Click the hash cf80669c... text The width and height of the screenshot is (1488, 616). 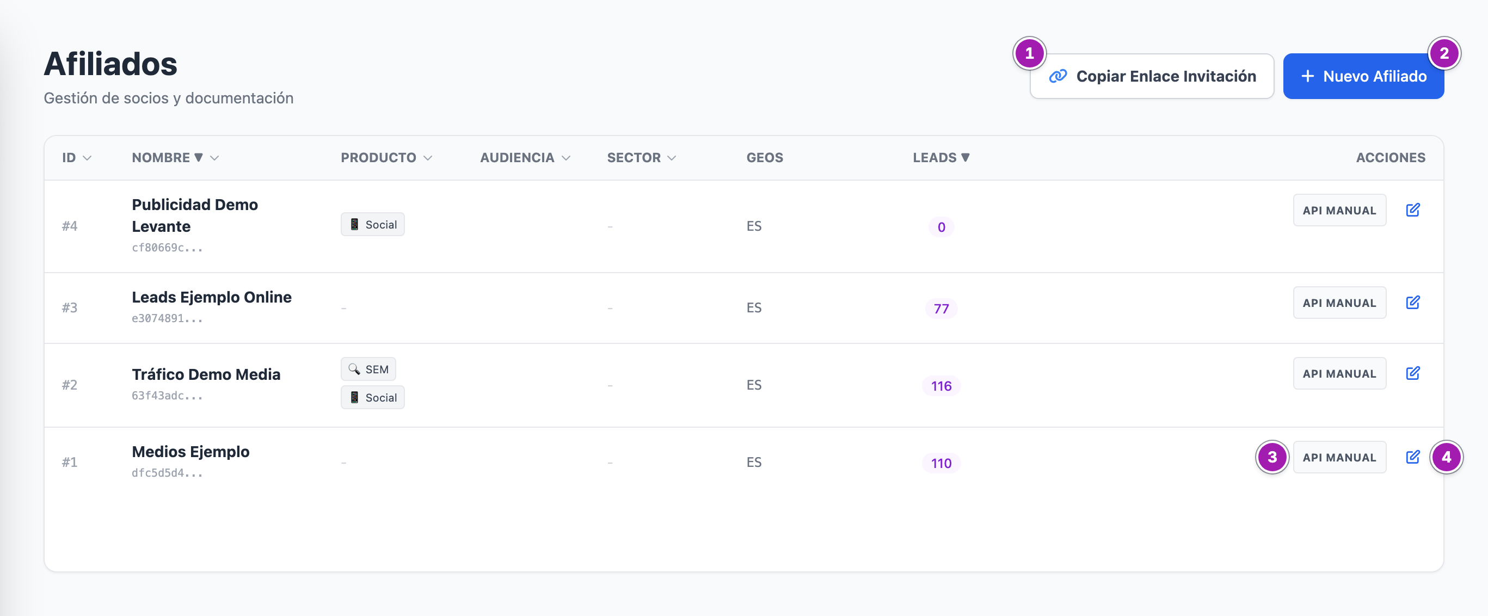167,248
